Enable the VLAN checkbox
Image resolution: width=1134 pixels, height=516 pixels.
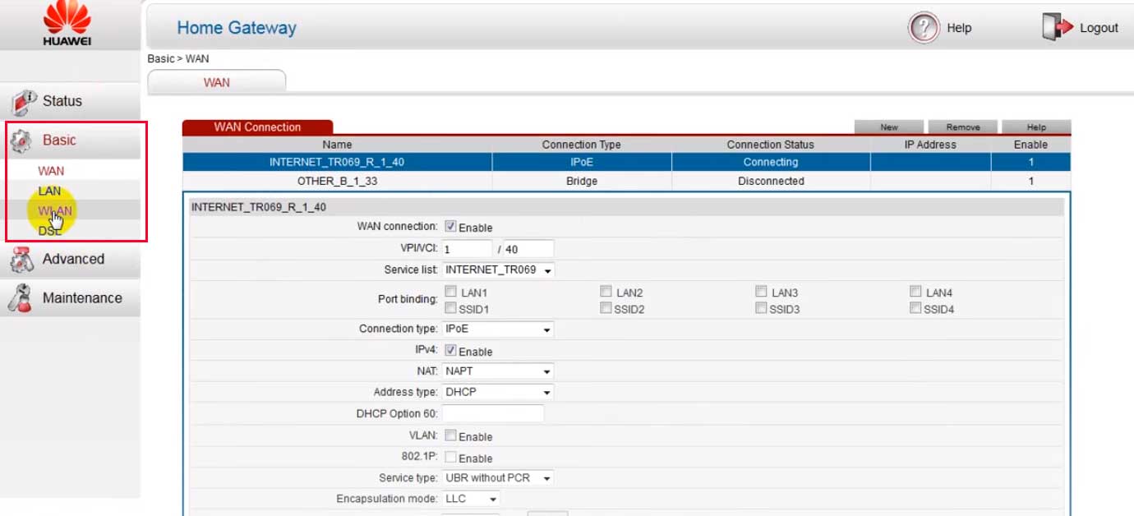coord(450,435)
